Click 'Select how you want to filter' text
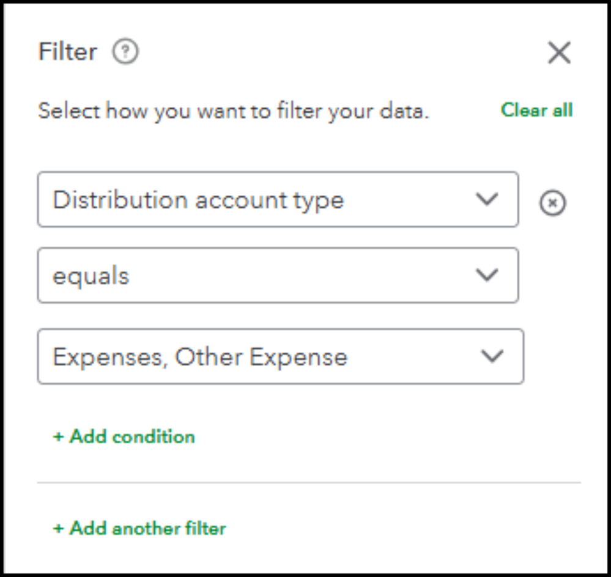This screenshot has height=577, width=611. (234, 112)
